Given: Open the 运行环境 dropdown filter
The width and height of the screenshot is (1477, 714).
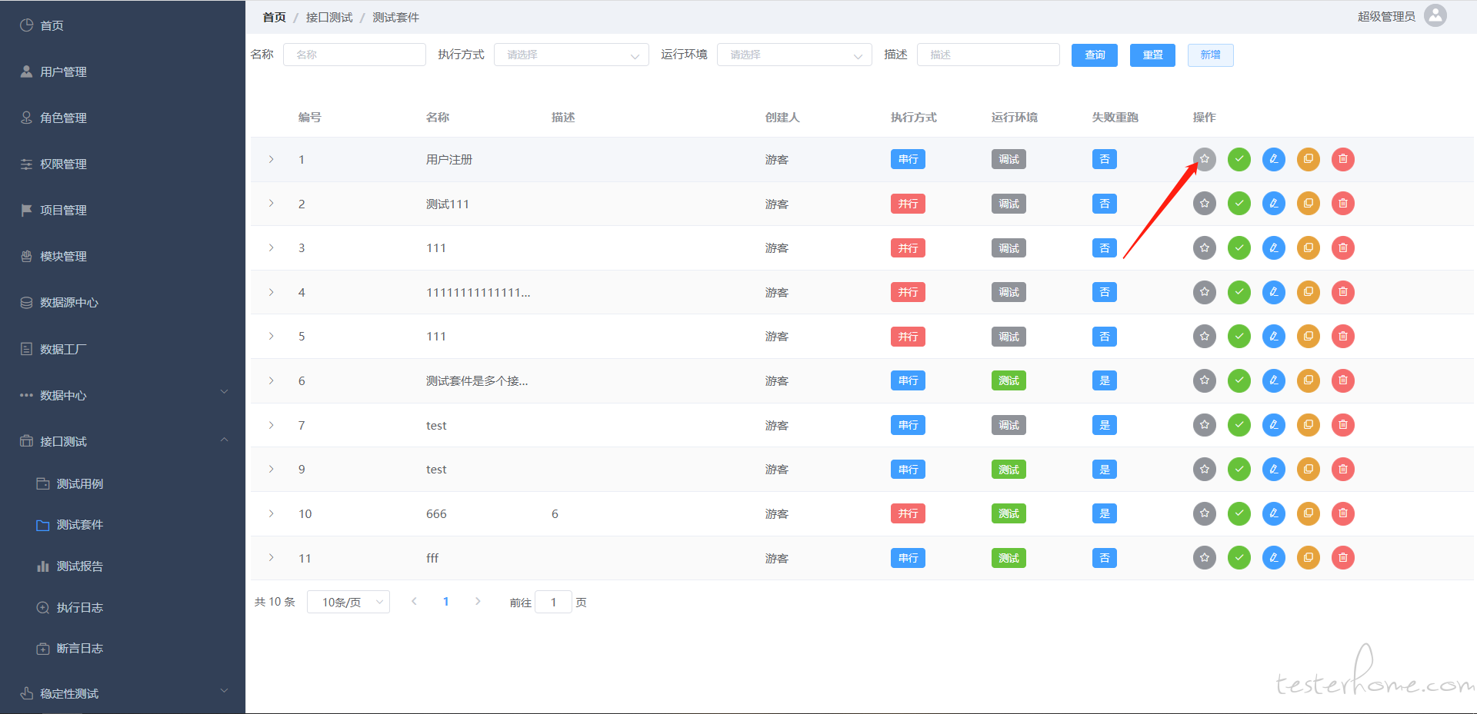Looking at the screenshot, I should 794,55.
